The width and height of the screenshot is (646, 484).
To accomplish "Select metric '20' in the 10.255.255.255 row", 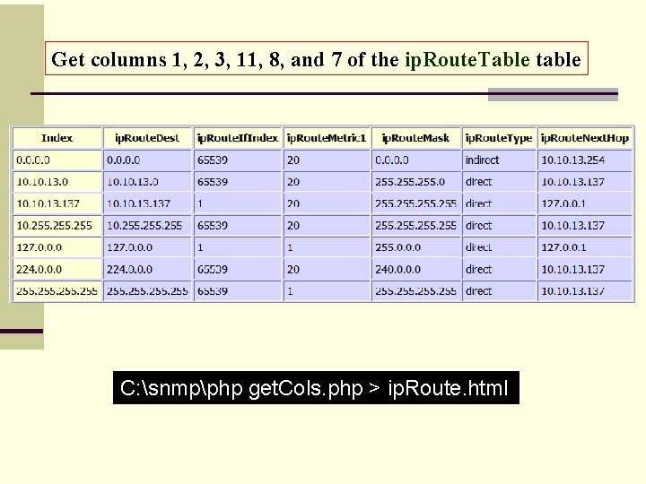I will (327, 226).
